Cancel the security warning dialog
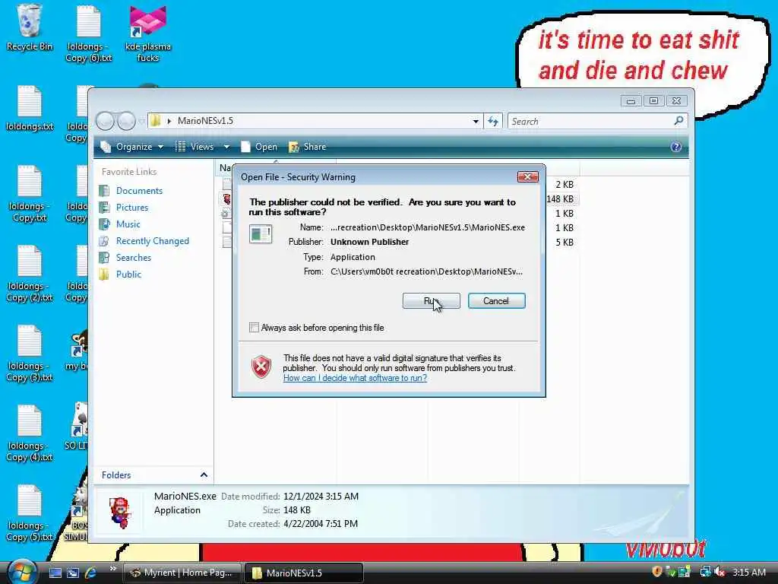Viewport: 778px width, 584px height. tap(496, 301)
